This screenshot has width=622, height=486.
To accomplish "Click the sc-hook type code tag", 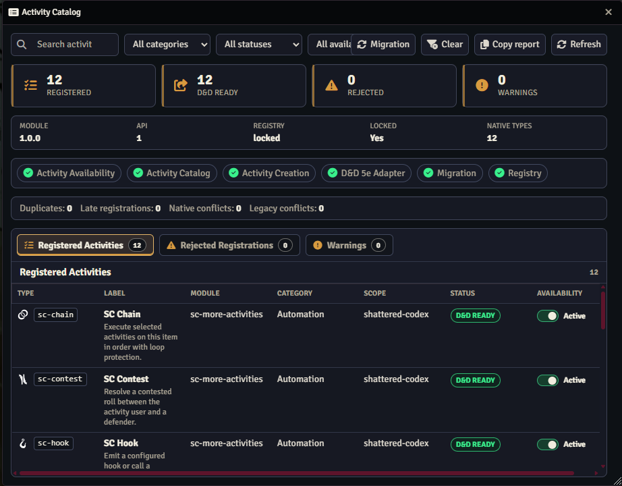I will (53, 443).
